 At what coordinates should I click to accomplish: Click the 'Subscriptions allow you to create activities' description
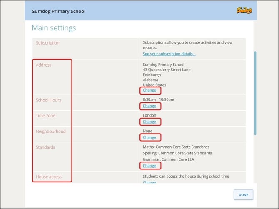tap(187, 45)
